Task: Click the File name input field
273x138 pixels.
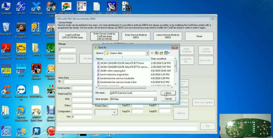Action: point(133,93)
